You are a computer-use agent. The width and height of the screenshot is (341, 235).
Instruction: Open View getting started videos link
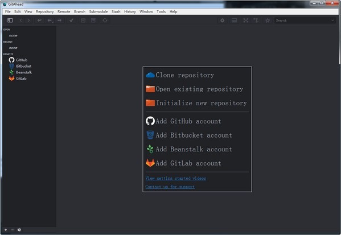(x=176, y=178)
